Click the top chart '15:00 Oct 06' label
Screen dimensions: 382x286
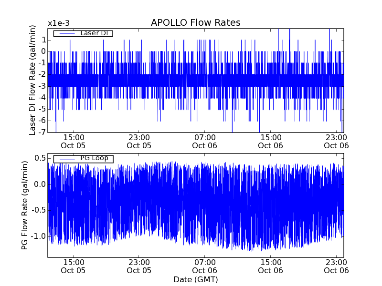pyautogui.click(x=270, y=142)
